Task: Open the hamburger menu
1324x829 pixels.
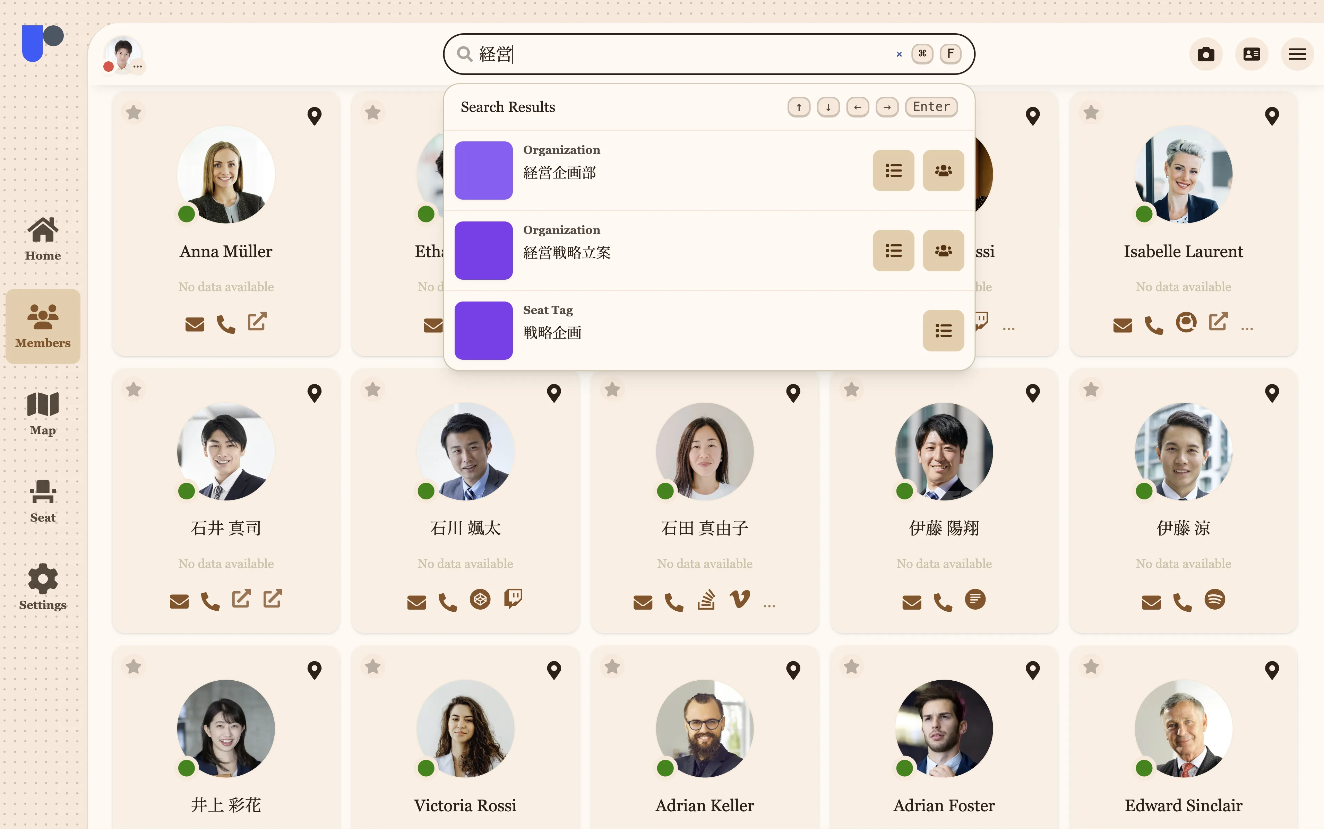Action: [x=1297, y=54]
